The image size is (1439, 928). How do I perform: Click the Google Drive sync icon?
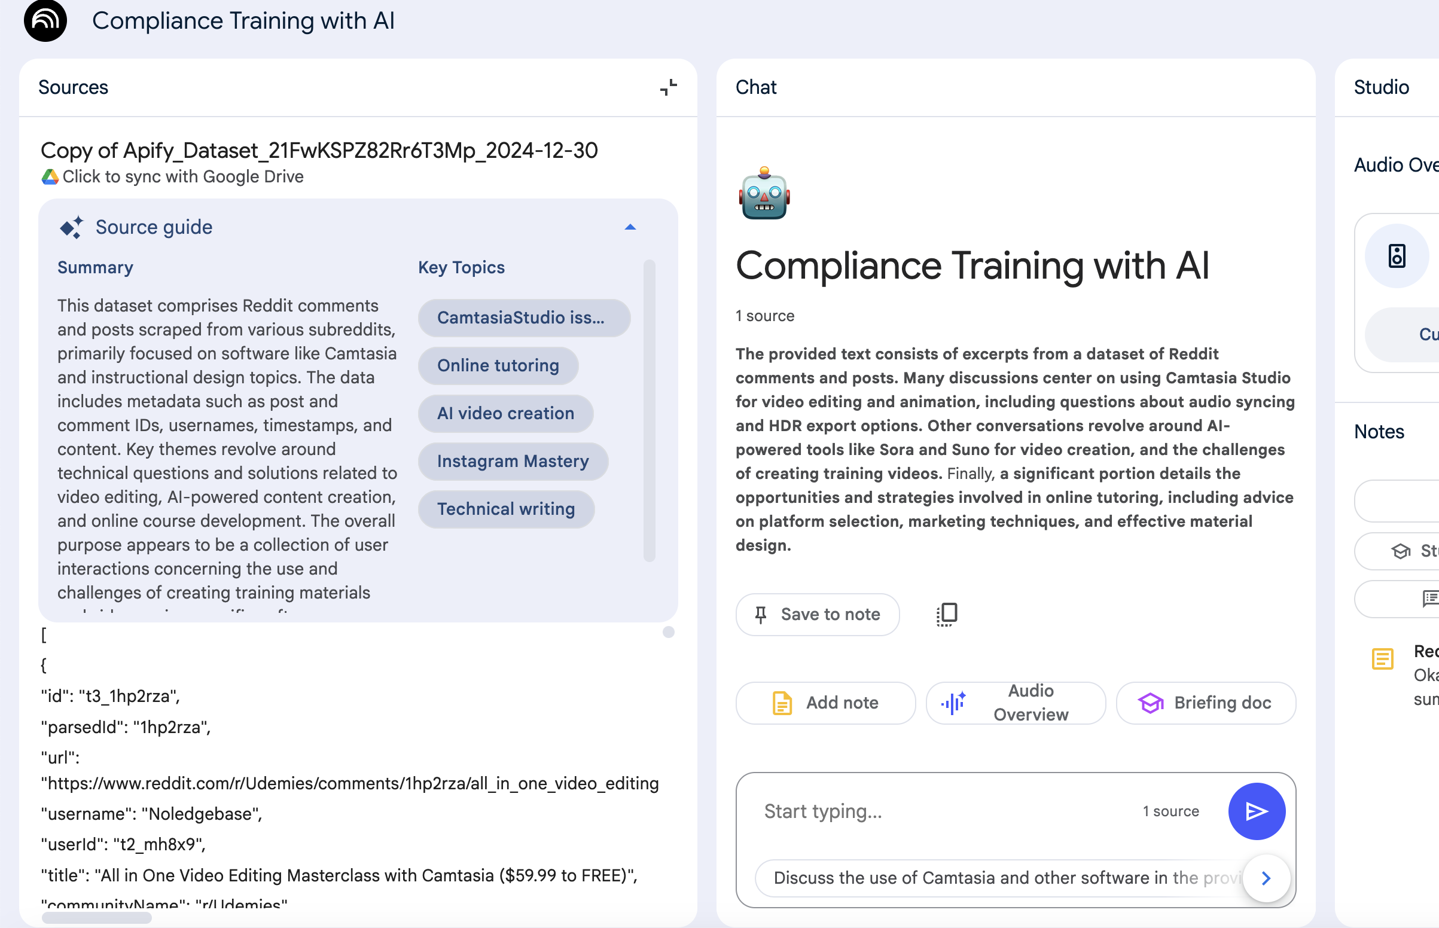(50, 176)
